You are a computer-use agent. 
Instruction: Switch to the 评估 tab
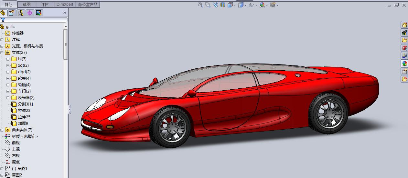(x=45, y=5)
